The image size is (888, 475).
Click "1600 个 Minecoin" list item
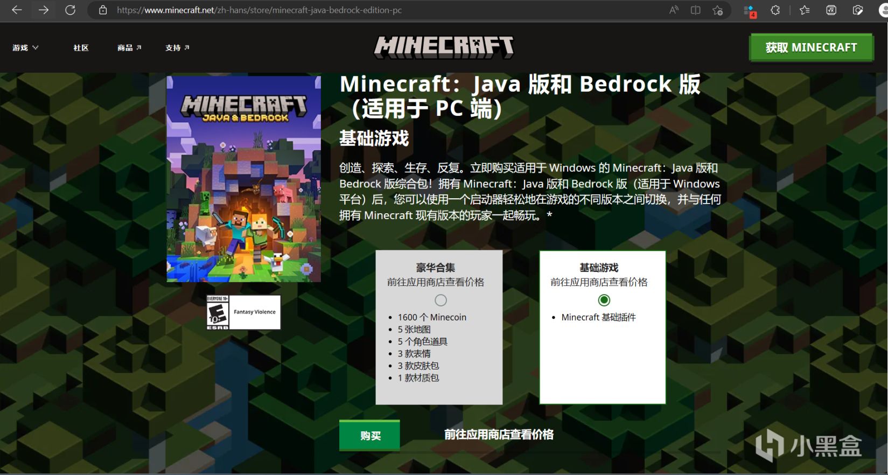point(432,317)
